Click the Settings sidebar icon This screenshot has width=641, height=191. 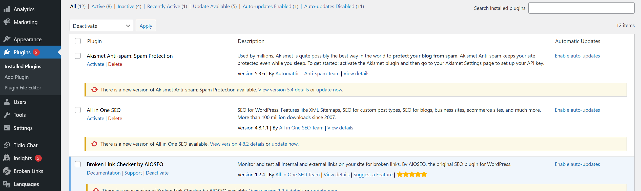[x=7, y=128]
